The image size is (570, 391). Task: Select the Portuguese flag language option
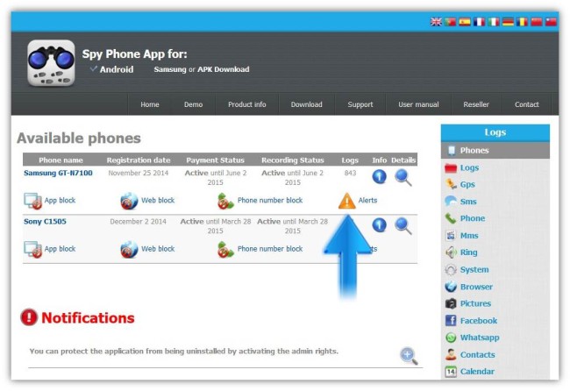451,22
